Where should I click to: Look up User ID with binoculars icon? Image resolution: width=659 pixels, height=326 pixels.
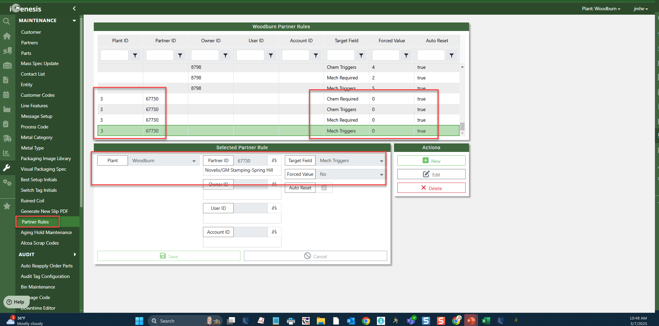coord(274,208)
